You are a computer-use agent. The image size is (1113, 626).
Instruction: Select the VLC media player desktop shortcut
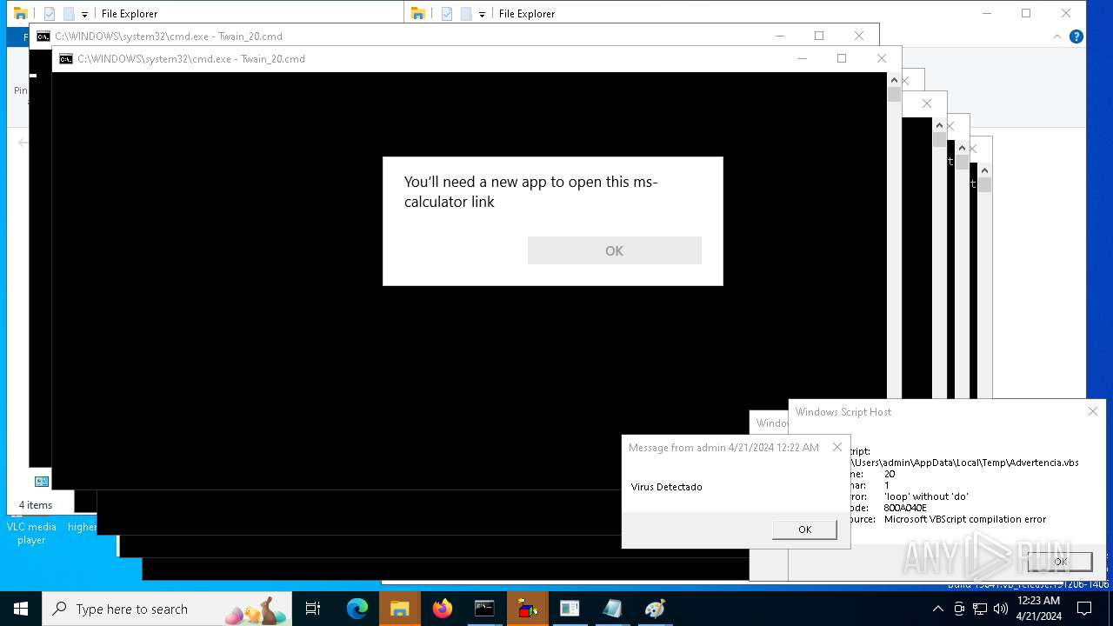point(31,531)
